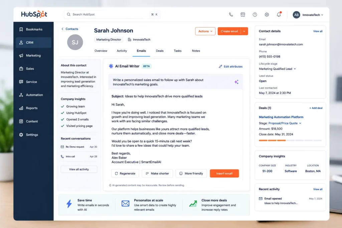Image resolution: width=342 pixels, height=228 pixels.
Task: Click the HubSpot logo
Action: (34, 14)
